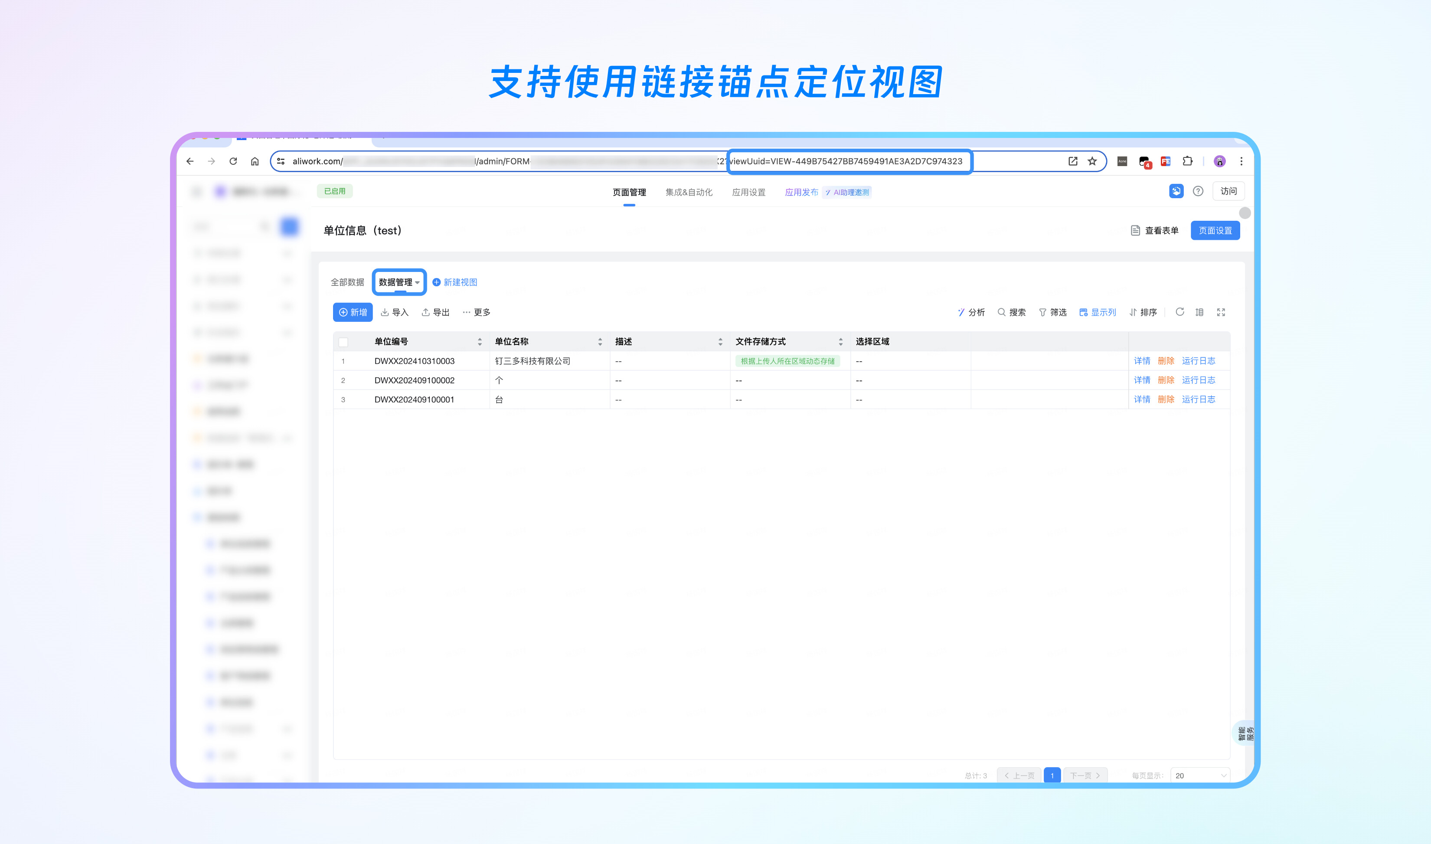This screenshot has width=1431, height=844.
Task: Open 详情 for DWXX202410310003
Action: [1142, 361]
